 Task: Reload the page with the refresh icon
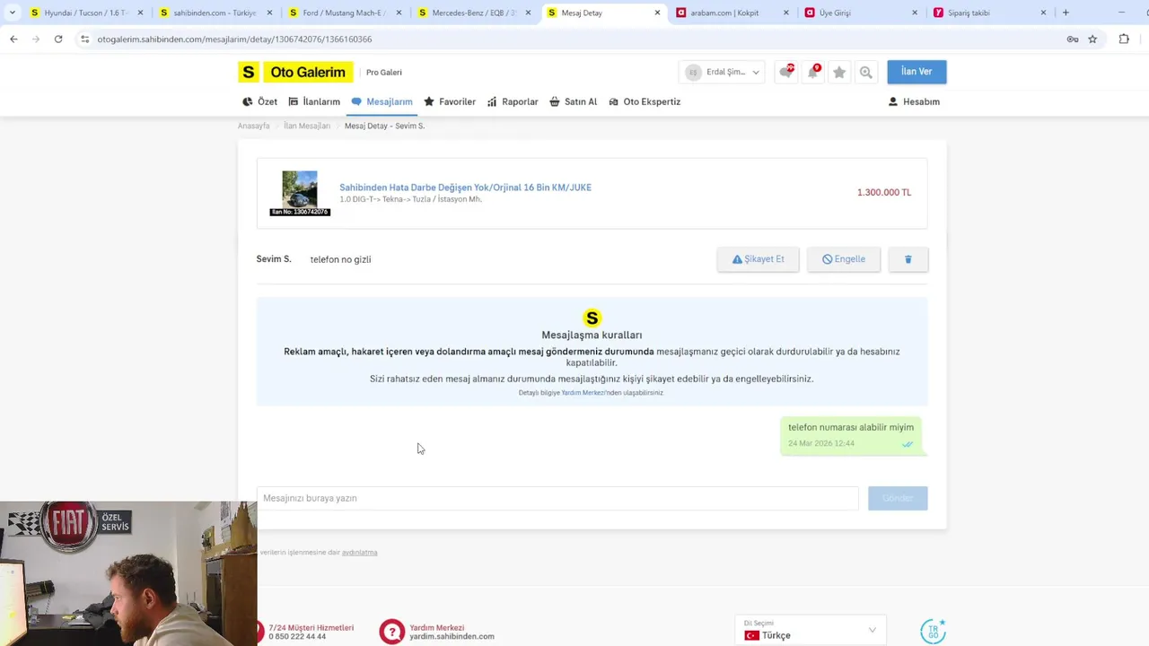[x=58, y=39]
